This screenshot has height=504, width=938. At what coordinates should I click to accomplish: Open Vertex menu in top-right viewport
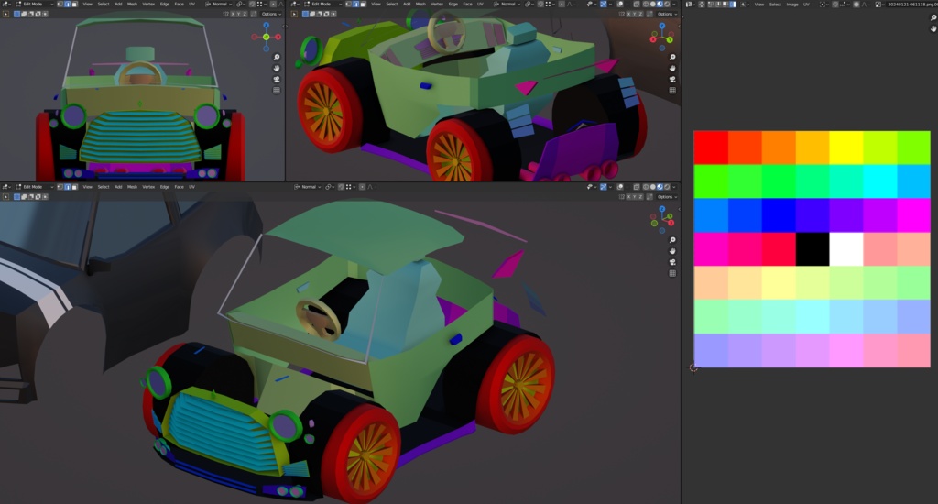pos(437,4)
